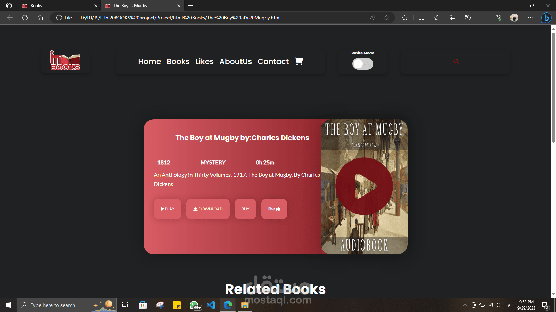Open a new browser tab
This screenshot has height=312, width=556.
click(190, 6)
